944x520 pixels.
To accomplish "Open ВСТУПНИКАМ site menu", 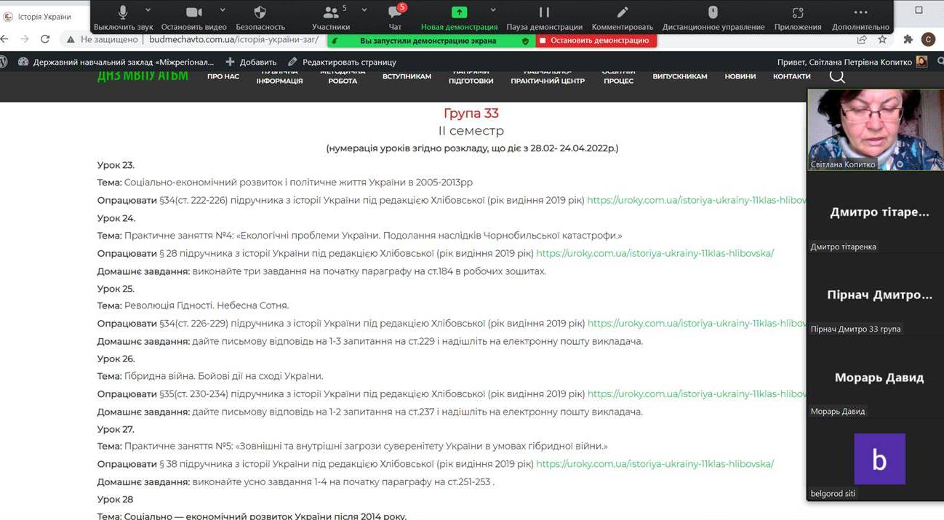I will (x=407, y=76).
